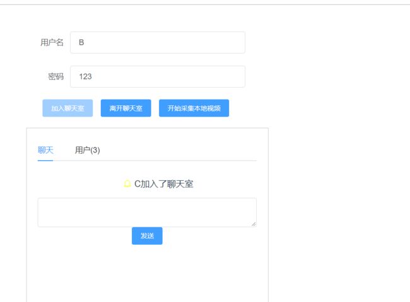Viewport: 410px width, 302px height.
Task: Click the 发送 send button
Action: point(147,236)
